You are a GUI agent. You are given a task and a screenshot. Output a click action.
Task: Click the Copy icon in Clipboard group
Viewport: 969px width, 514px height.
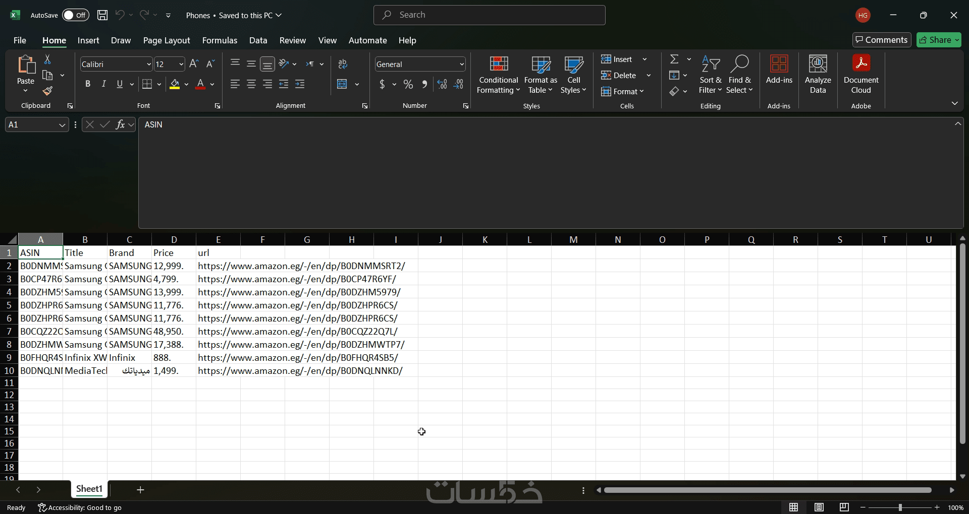[47, 75]
